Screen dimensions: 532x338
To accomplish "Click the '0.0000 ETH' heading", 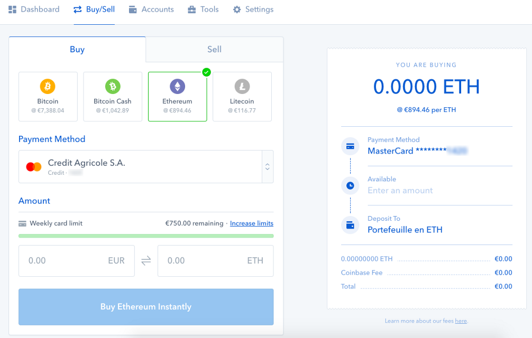I will pyautogui.click(x=426, y=87).
